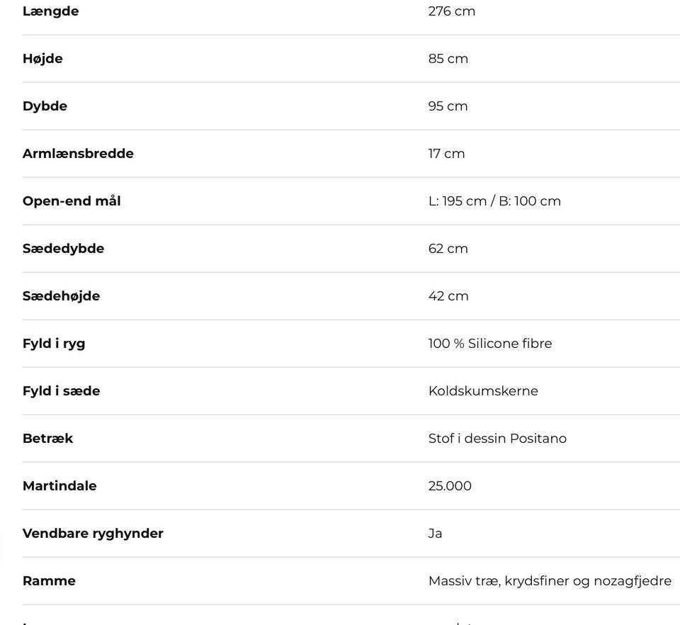Select the L: 195 cm / B: 100 cm value
The width and height of the screenshot is (680, 625).
coord(494,201)
